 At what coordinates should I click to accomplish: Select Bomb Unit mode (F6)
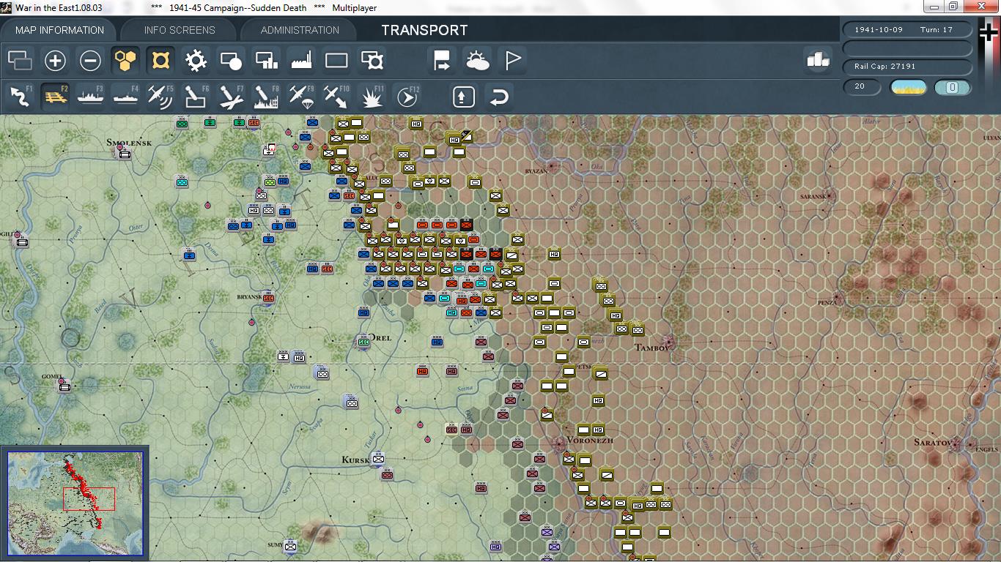tap(196, 97)
